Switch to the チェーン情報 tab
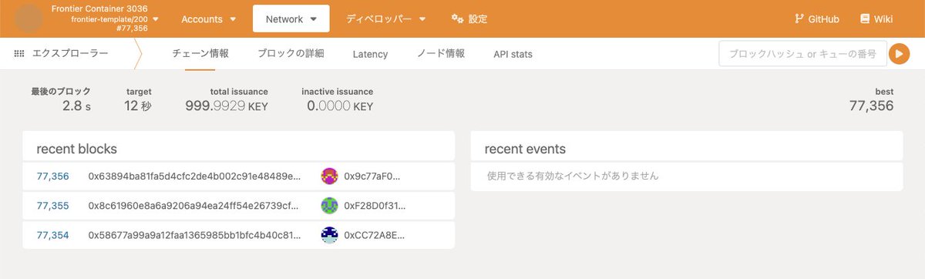 pos(200,54)
